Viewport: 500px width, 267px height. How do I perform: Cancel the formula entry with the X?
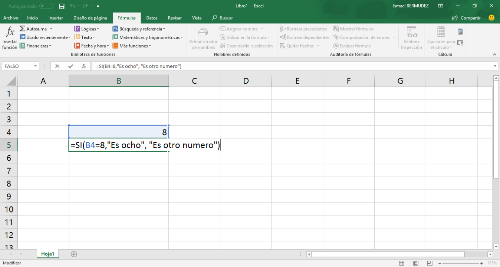(57, 66)
